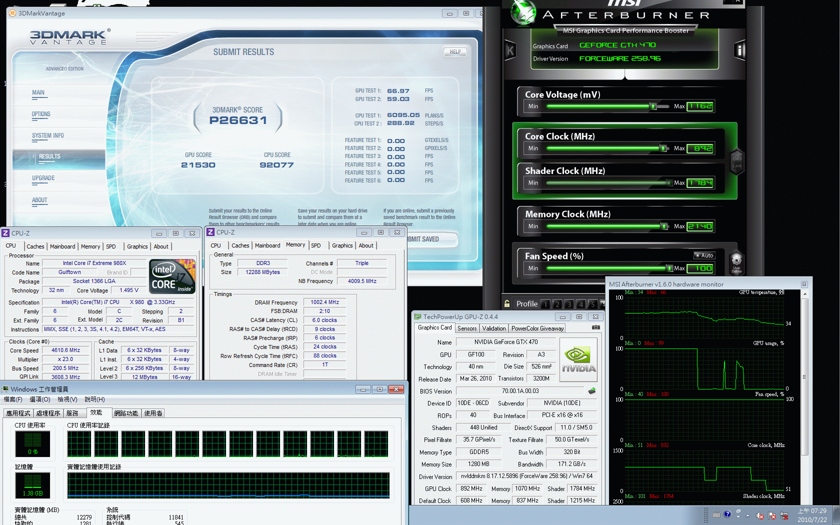This screenshot has width=840, height=525.
Task: Select Afterburner profile slot 1
Action: point(545,304)
